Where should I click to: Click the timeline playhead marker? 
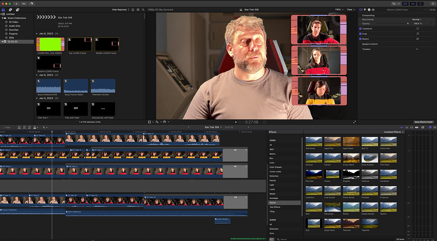(x=52, y=132)
